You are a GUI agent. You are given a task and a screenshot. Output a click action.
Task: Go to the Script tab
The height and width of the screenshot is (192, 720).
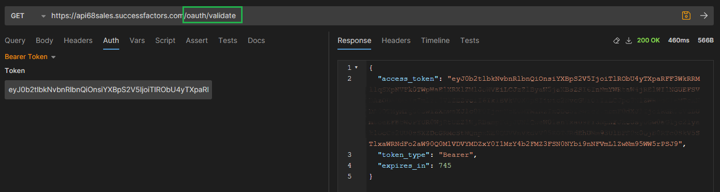point(165,40)
